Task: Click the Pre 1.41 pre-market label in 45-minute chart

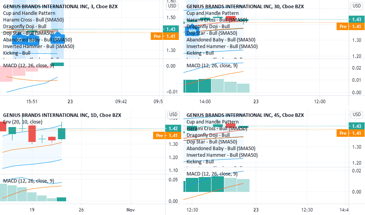Action: click(x=351, y=133)
